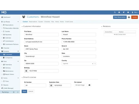Switch to the Checklist tab
The width and height of the screenshot is (139, 104).
[x=47, y=22]
